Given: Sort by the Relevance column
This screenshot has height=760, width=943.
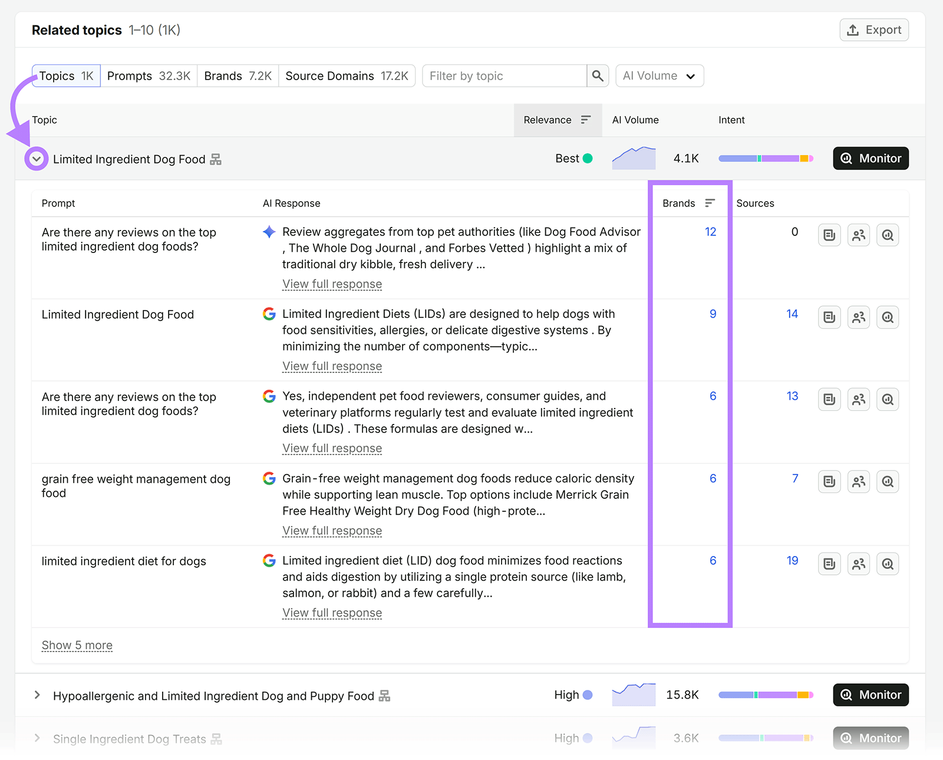Looking at the screenshot, I should click(x=558, y=120).
